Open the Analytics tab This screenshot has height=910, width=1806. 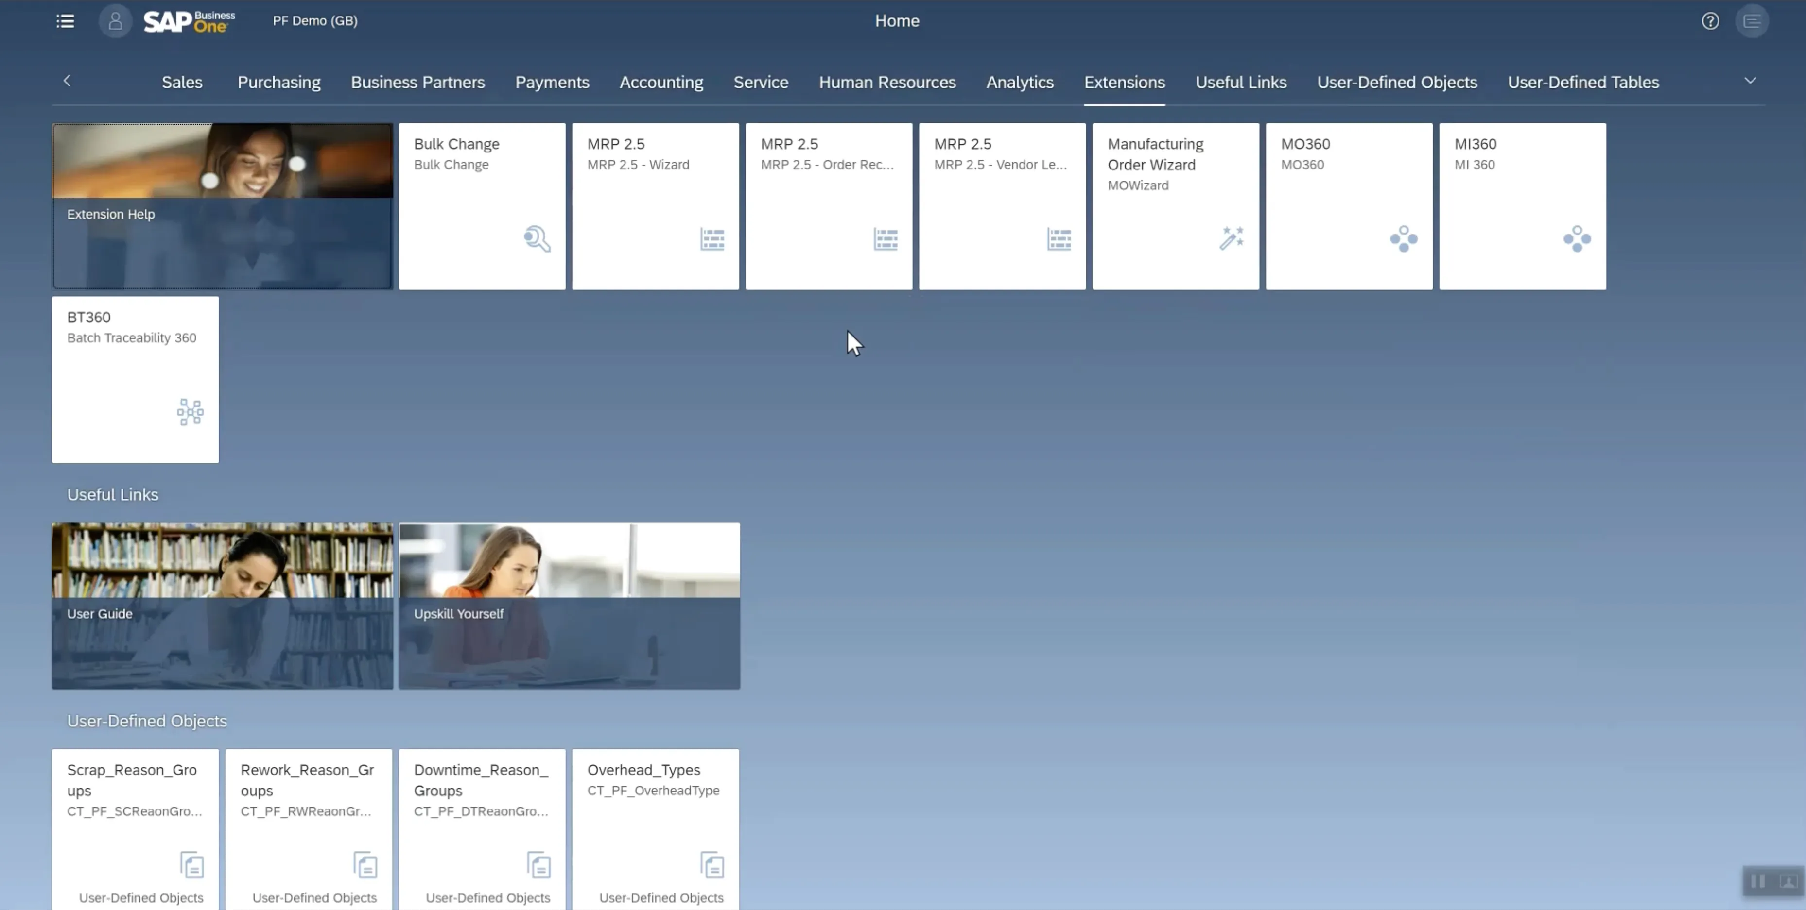[1019, 82]
